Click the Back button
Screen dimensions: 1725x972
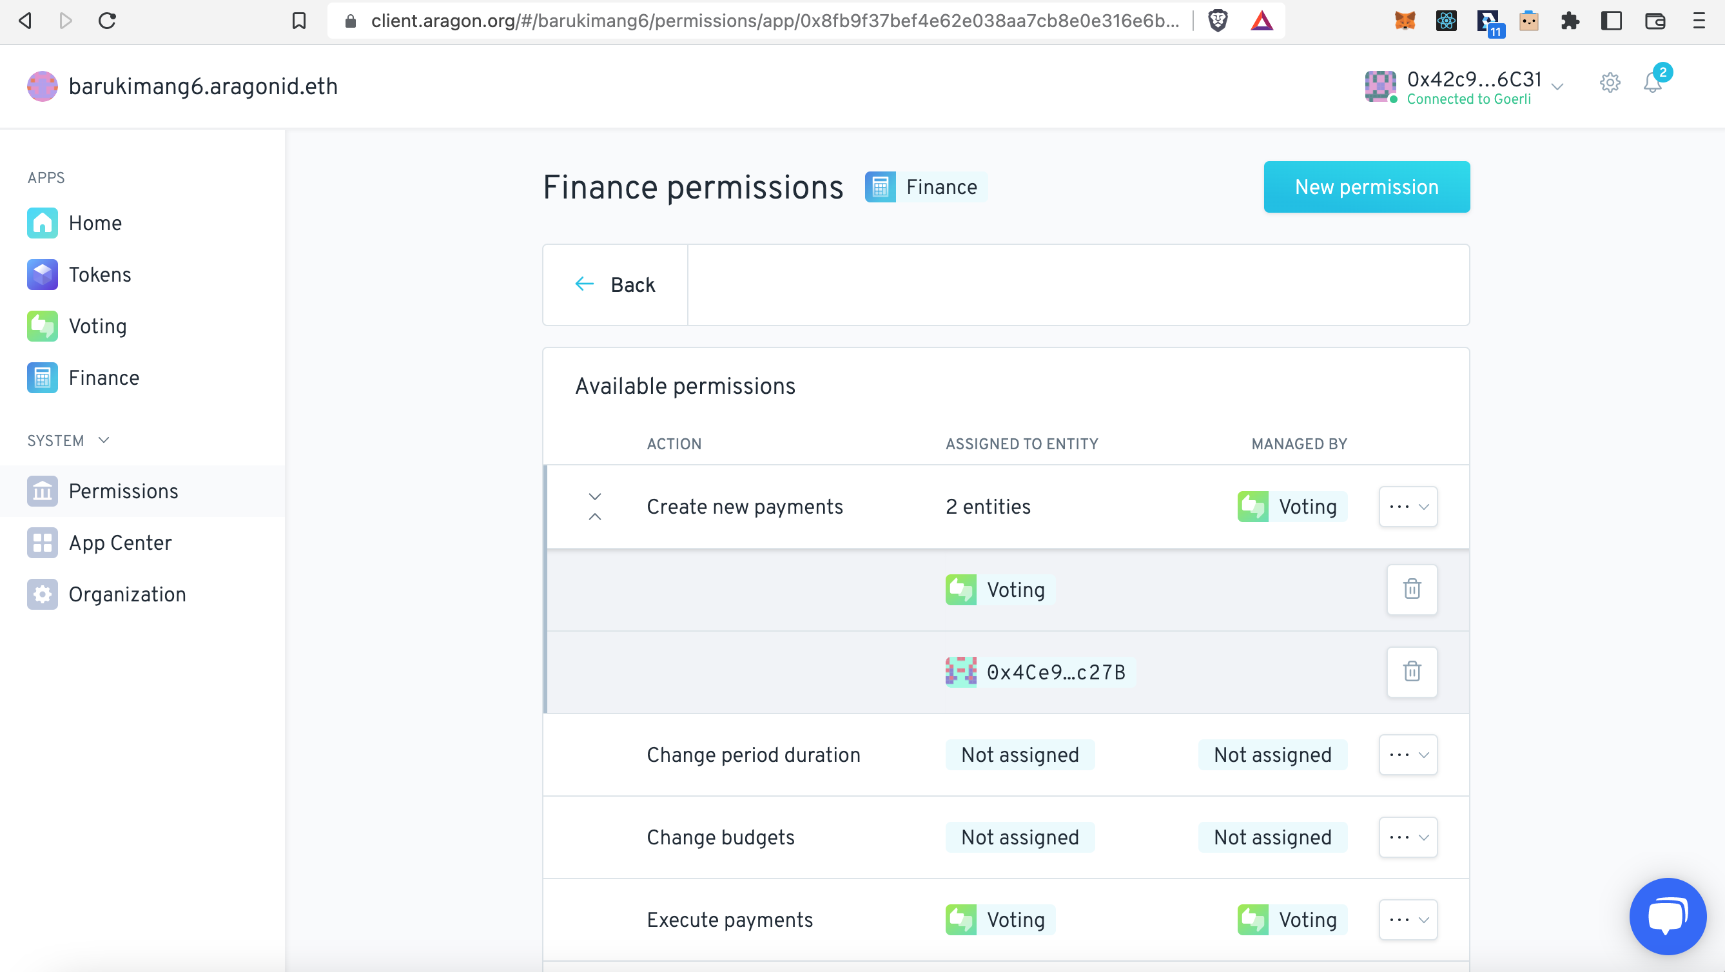(x=615, y=284)
